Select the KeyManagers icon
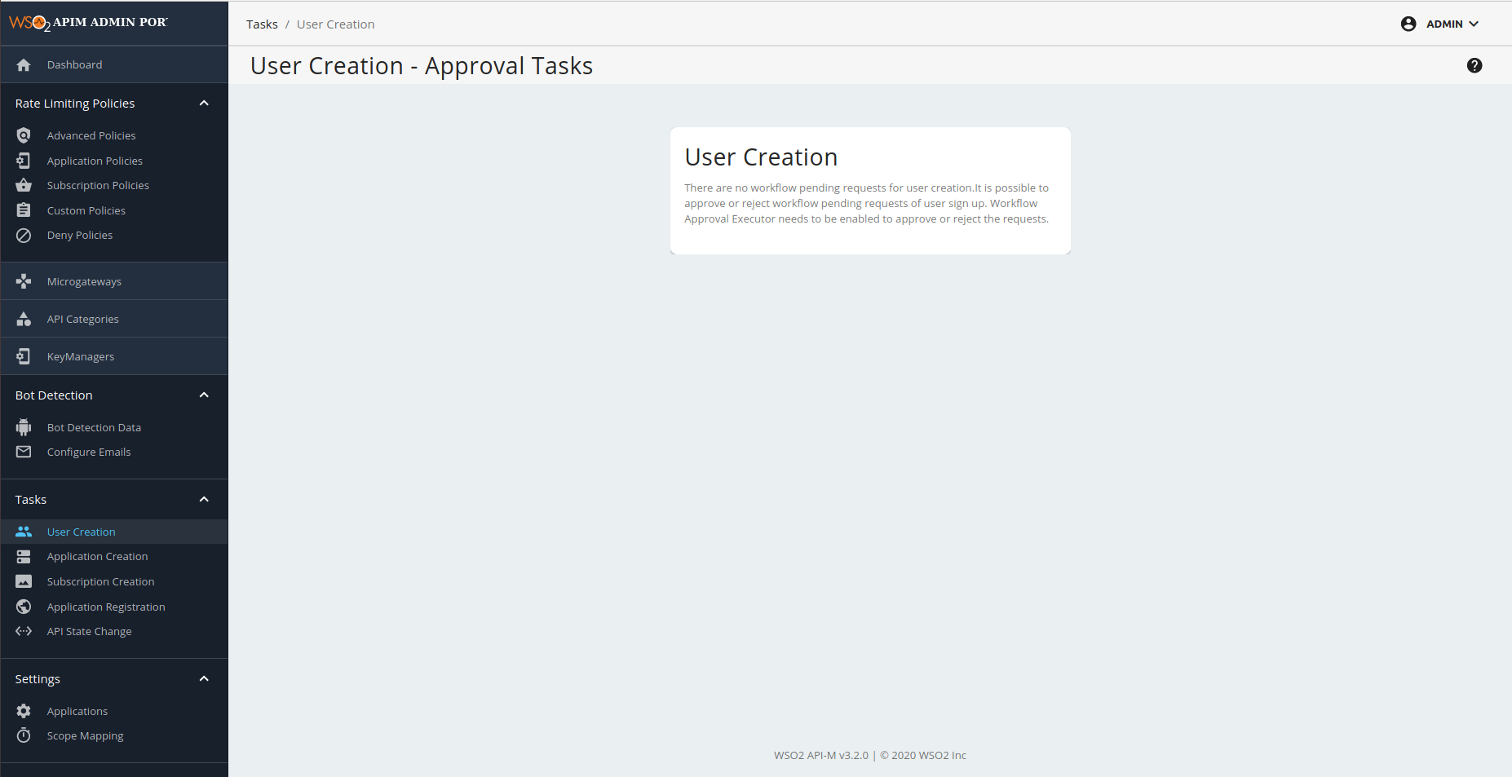The width and height of the screenshot is (1512, 777). click(x=24, y=356)
